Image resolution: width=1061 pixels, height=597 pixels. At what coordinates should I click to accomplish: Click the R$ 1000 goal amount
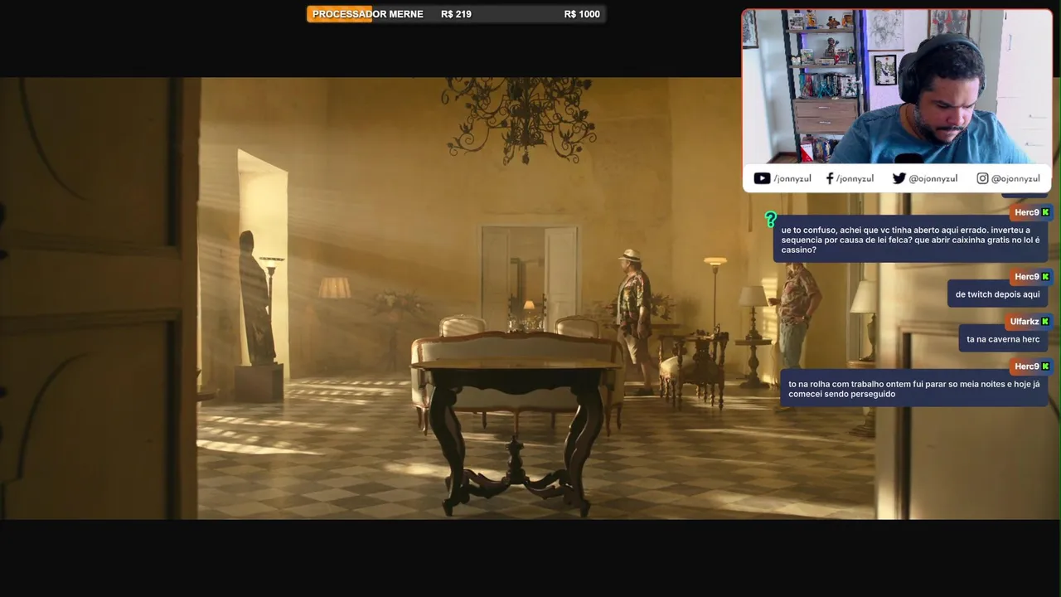pos(582,14)
